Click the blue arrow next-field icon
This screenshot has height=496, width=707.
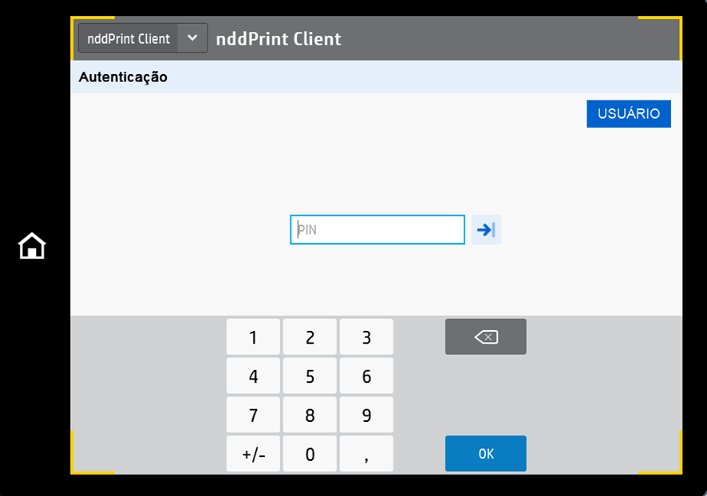(486, 230)
